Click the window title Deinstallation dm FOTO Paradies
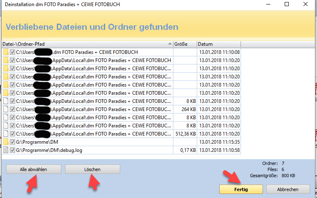 click(x=62, y=4)
